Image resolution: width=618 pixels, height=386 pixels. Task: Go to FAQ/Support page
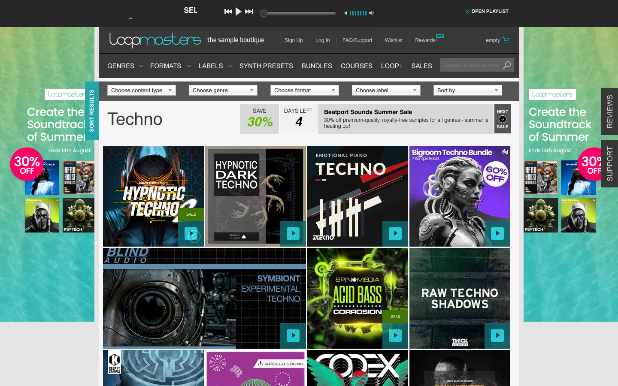pos(357,40)
